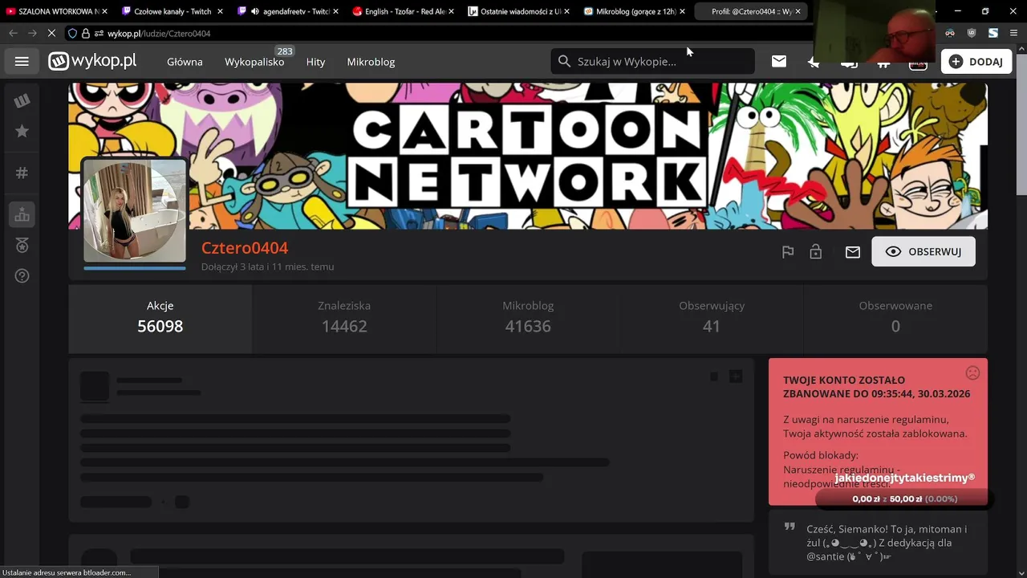Screen dimensions: 1027x578
Task: Go to Mikroblog in top navigation
Action: pyautogui.click(x=371, y=62)
